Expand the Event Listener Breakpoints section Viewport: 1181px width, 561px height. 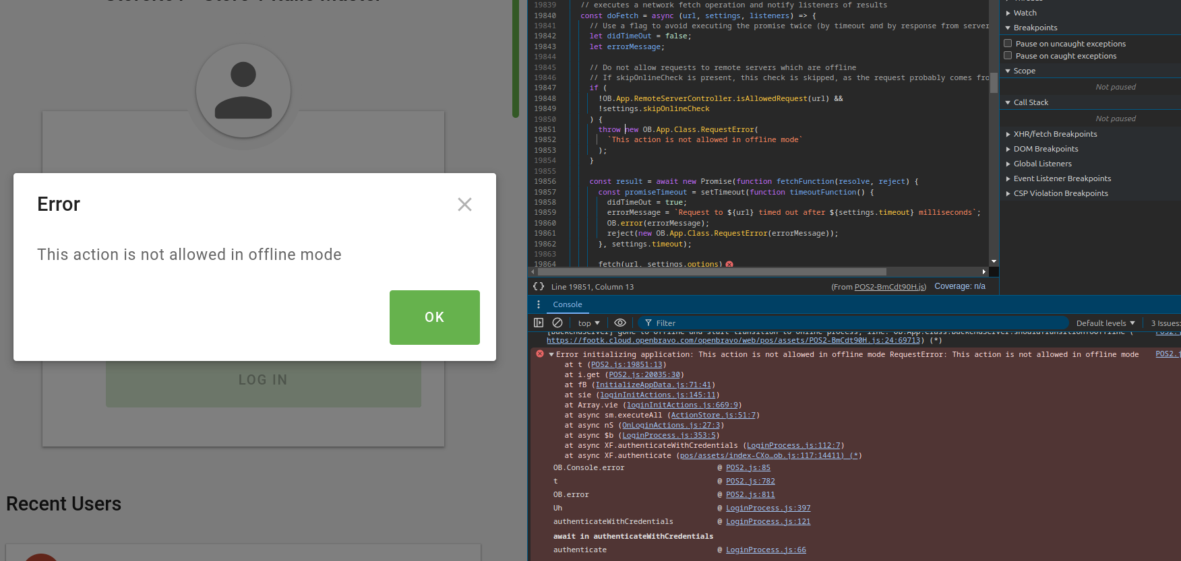pos(1062,178)
